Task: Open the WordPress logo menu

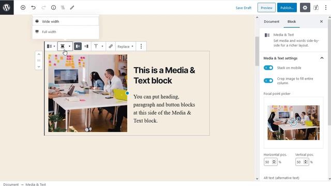Action: pos(7,7)
